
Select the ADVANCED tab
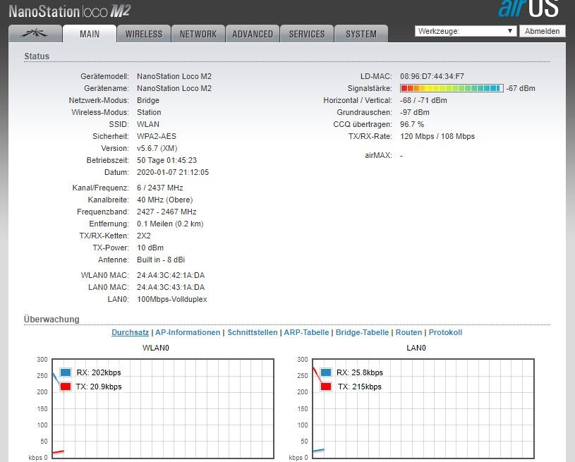[x=253, y=34]
